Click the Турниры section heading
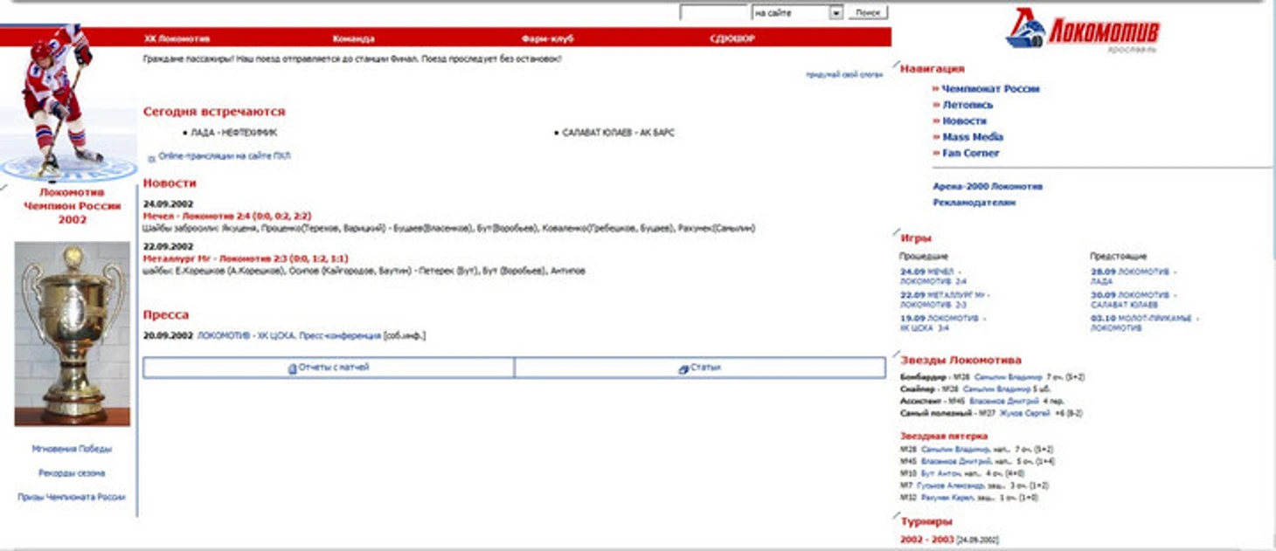Screen dimensions: 1276x551 [x=926, y=521]
